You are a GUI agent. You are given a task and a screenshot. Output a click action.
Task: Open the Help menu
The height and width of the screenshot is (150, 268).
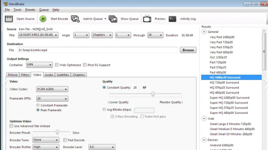click(56, 10)
